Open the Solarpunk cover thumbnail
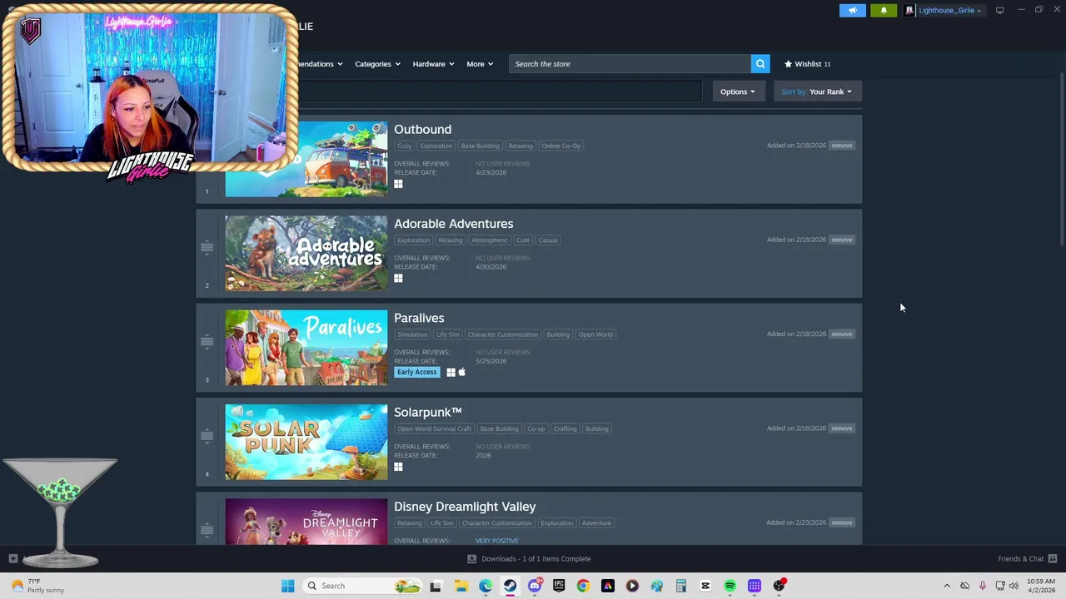1066x599 pixels. point(306,442)
